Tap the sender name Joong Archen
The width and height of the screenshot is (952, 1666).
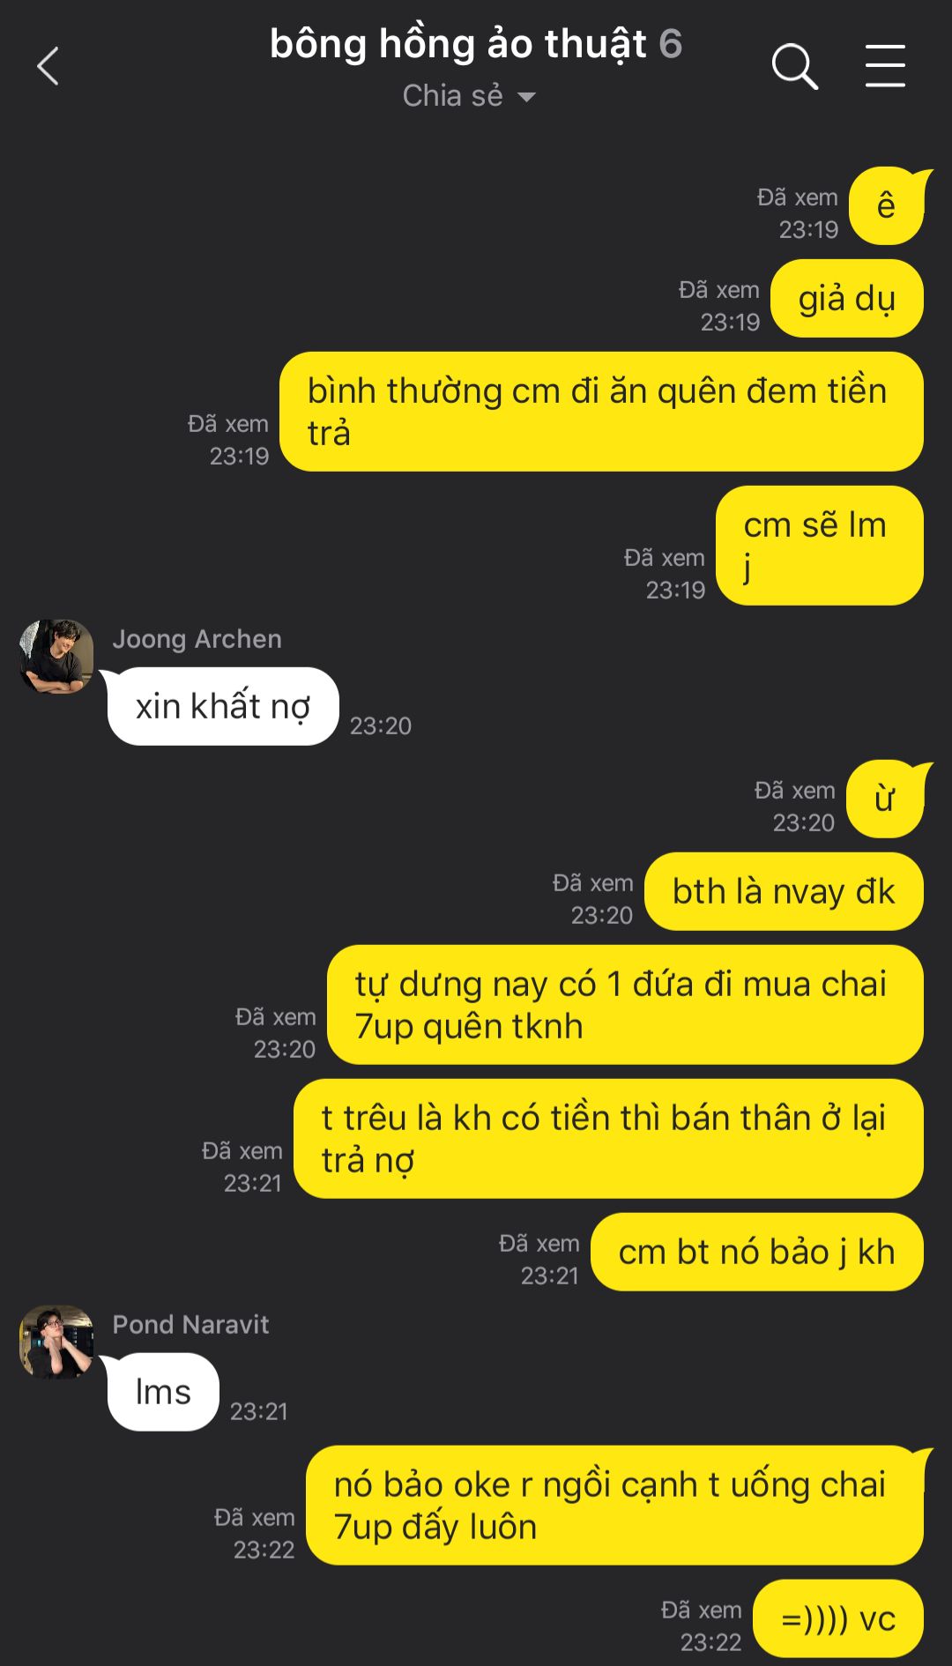[x=197, y=639]
